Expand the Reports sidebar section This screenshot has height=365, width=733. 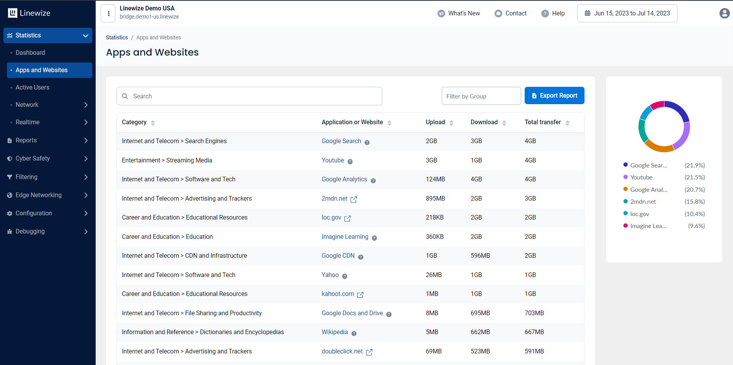tap(48, 140)
